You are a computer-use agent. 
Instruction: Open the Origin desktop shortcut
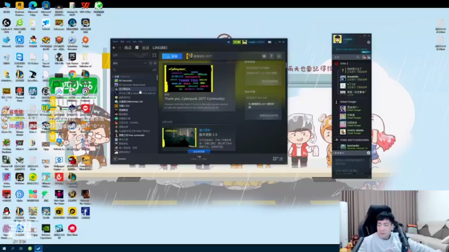(85, 41)
